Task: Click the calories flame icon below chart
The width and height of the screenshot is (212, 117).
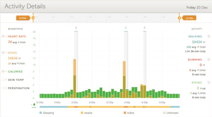Action: tap(34, 105)
